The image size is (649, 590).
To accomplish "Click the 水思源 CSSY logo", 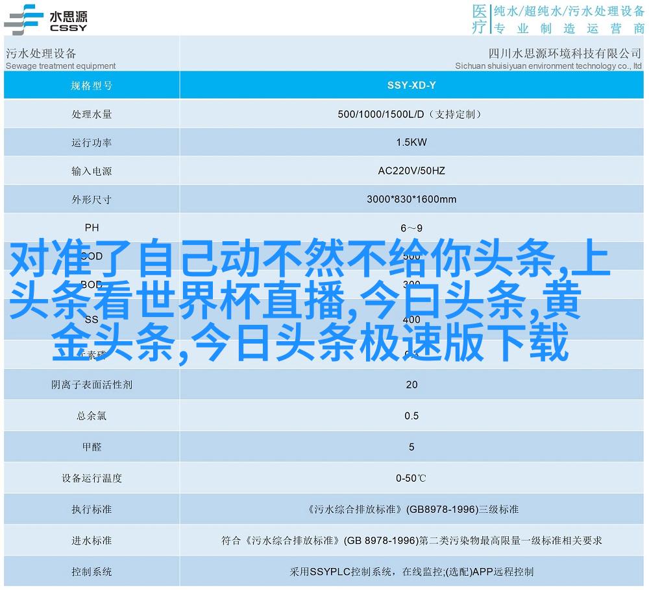I will pyautogui.click(x=46, y=19).
